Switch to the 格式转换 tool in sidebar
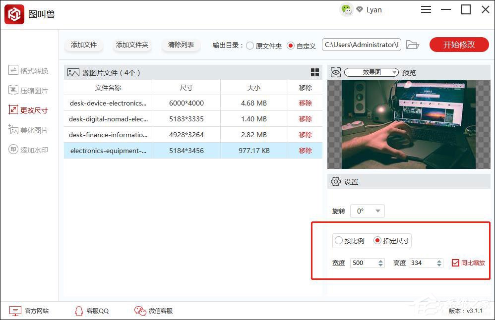The image size is (495, 320). pyautogui.click(x=30, y=70)
